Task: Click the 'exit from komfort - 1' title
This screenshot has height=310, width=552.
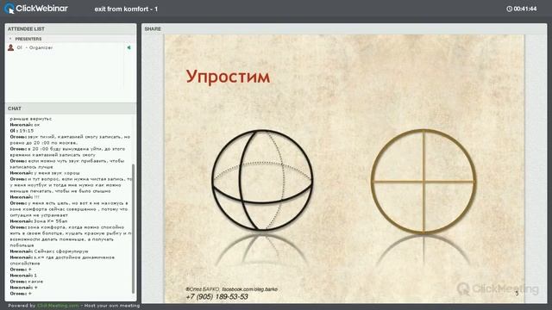Action: coord(126,9)
